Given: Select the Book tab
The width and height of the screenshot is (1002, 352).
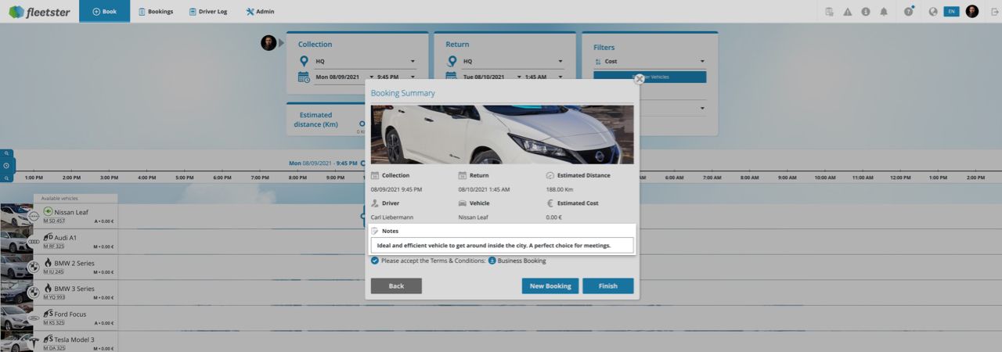Looking at the screenshot, I should tap(104, 11).
